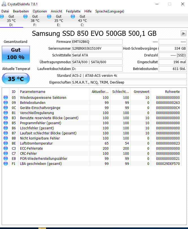Click the Laufwerksbuchstaben field D:

pos(97,69)
